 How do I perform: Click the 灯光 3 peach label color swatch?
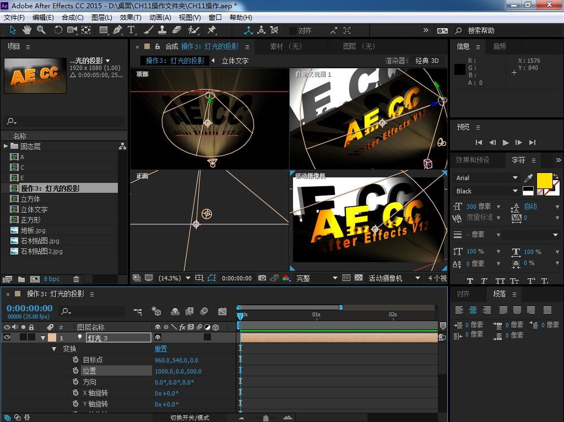[52, 338]
